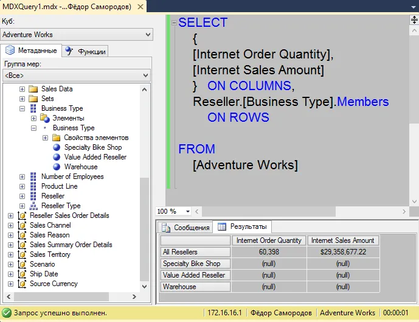
Task: Click the Sets folder icon
Action: click(x=33, y=99)
